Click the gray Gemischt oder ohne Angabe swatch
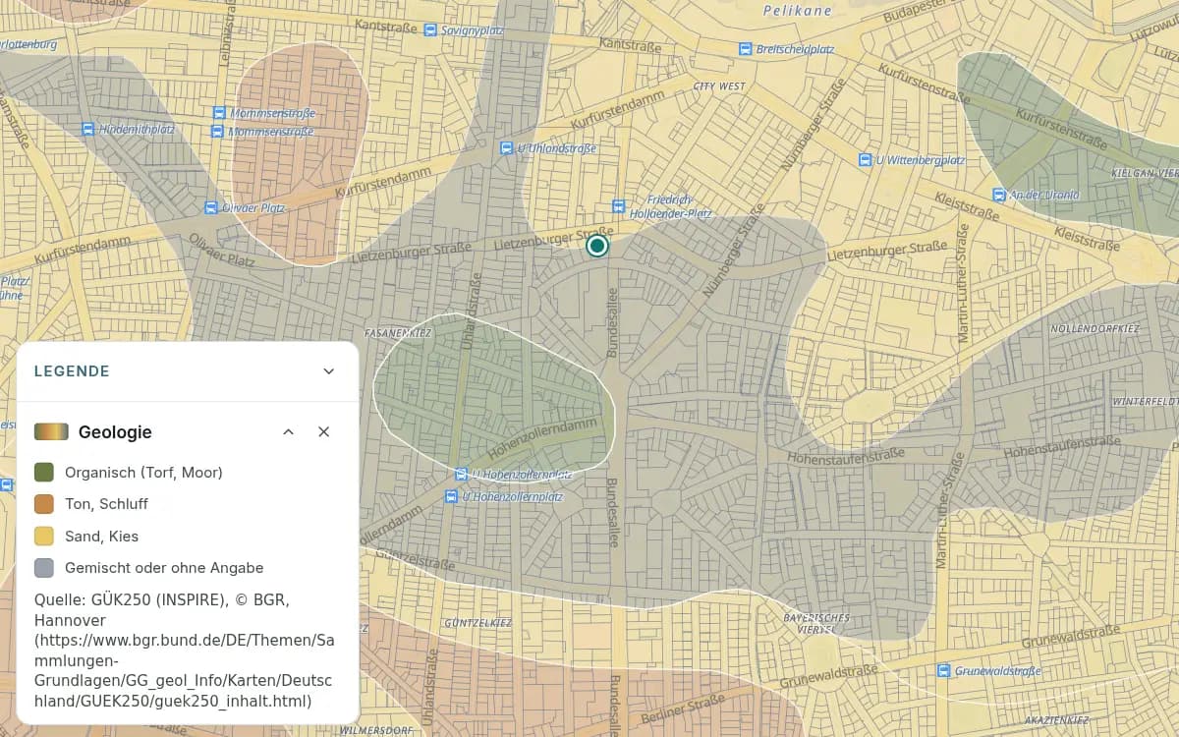This screenshot has height=737, width=1179. coord(44,568)
